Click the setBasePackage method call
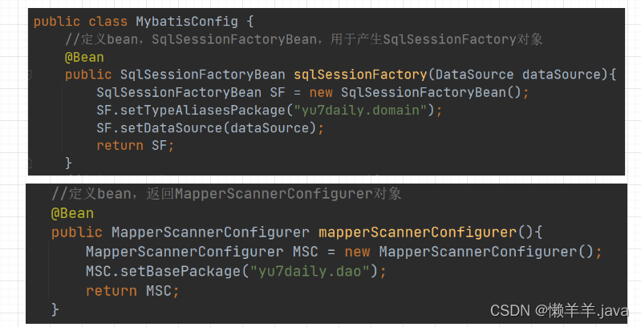This screenshot has width=641, height=327. coord(180,271)
